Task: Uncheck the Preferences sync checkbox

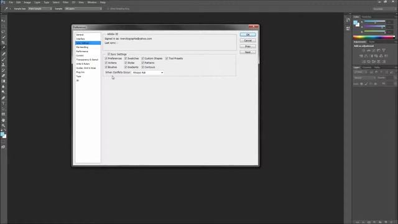Action: [x=106, y=58]
